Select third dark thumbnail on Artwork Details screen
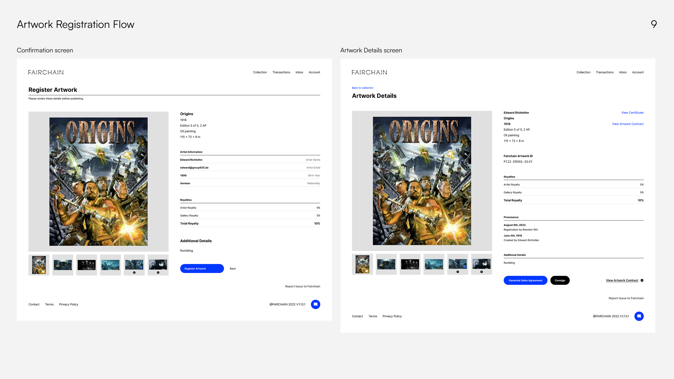Image resolution: width=674 pixels, height=379 pixels. coord(410,264)
